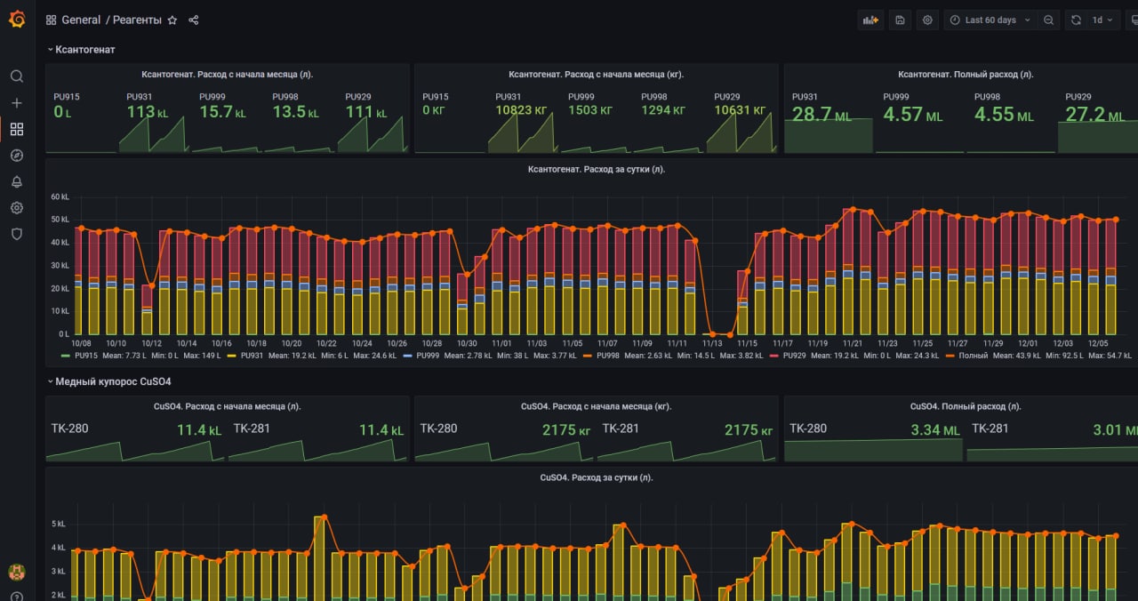Open the Server Admin shield icon

click(16, 234)
